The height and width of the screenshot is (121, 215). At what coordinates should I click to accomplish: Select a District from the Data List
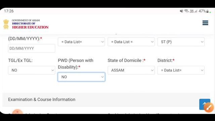[x=181, y=70]
